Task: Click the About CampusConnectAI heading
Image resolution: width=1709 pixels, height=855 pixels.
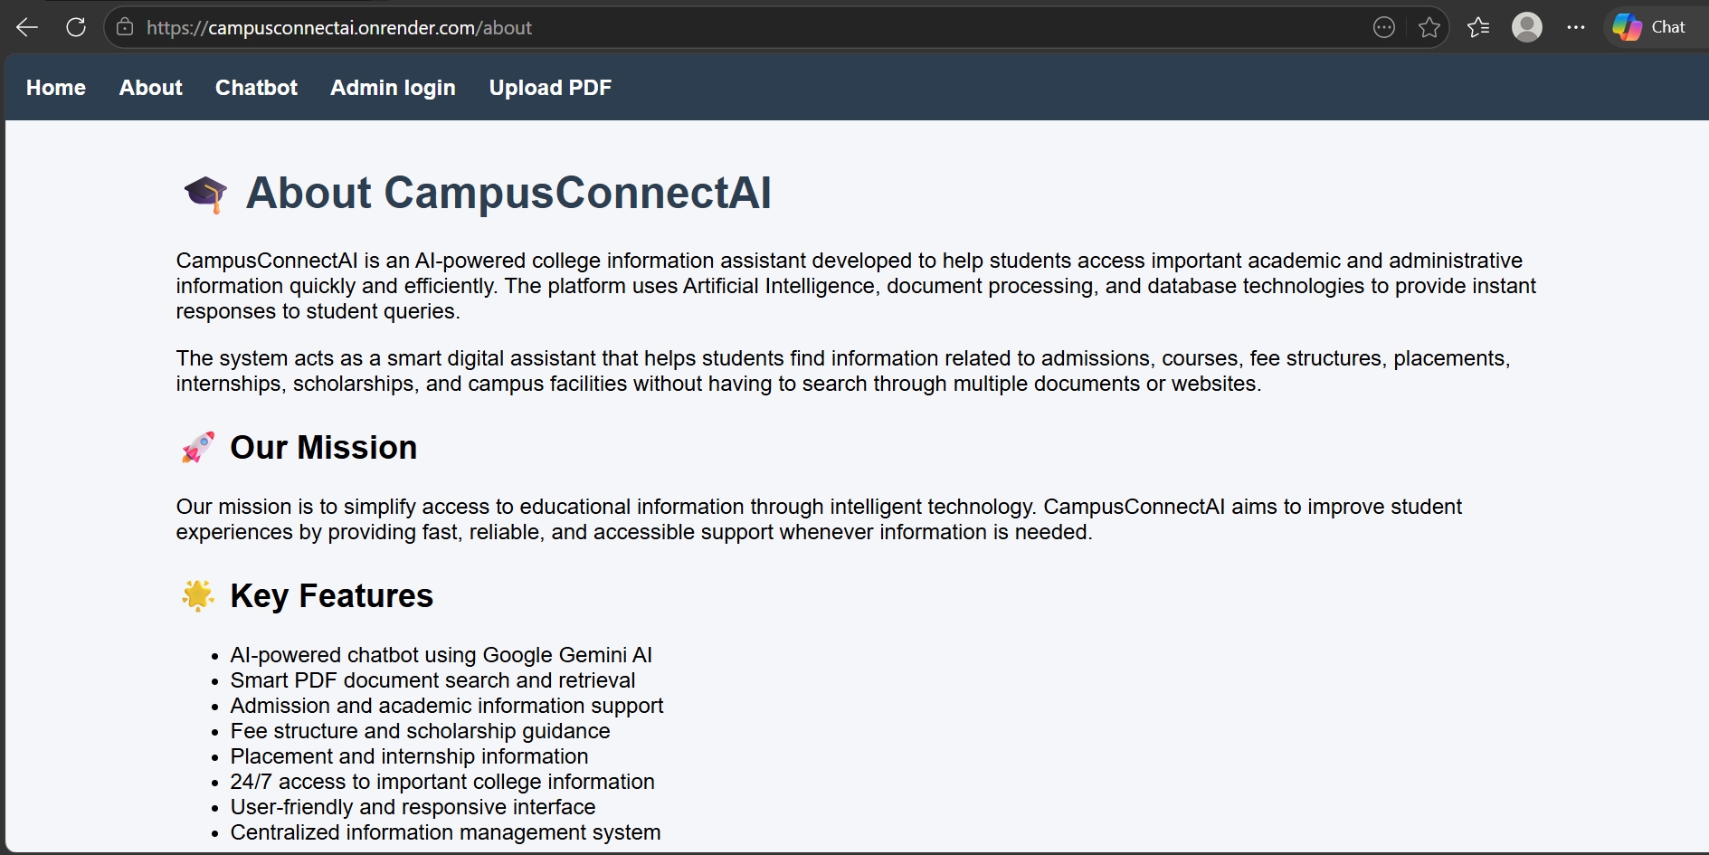Action: coord(508,193)
